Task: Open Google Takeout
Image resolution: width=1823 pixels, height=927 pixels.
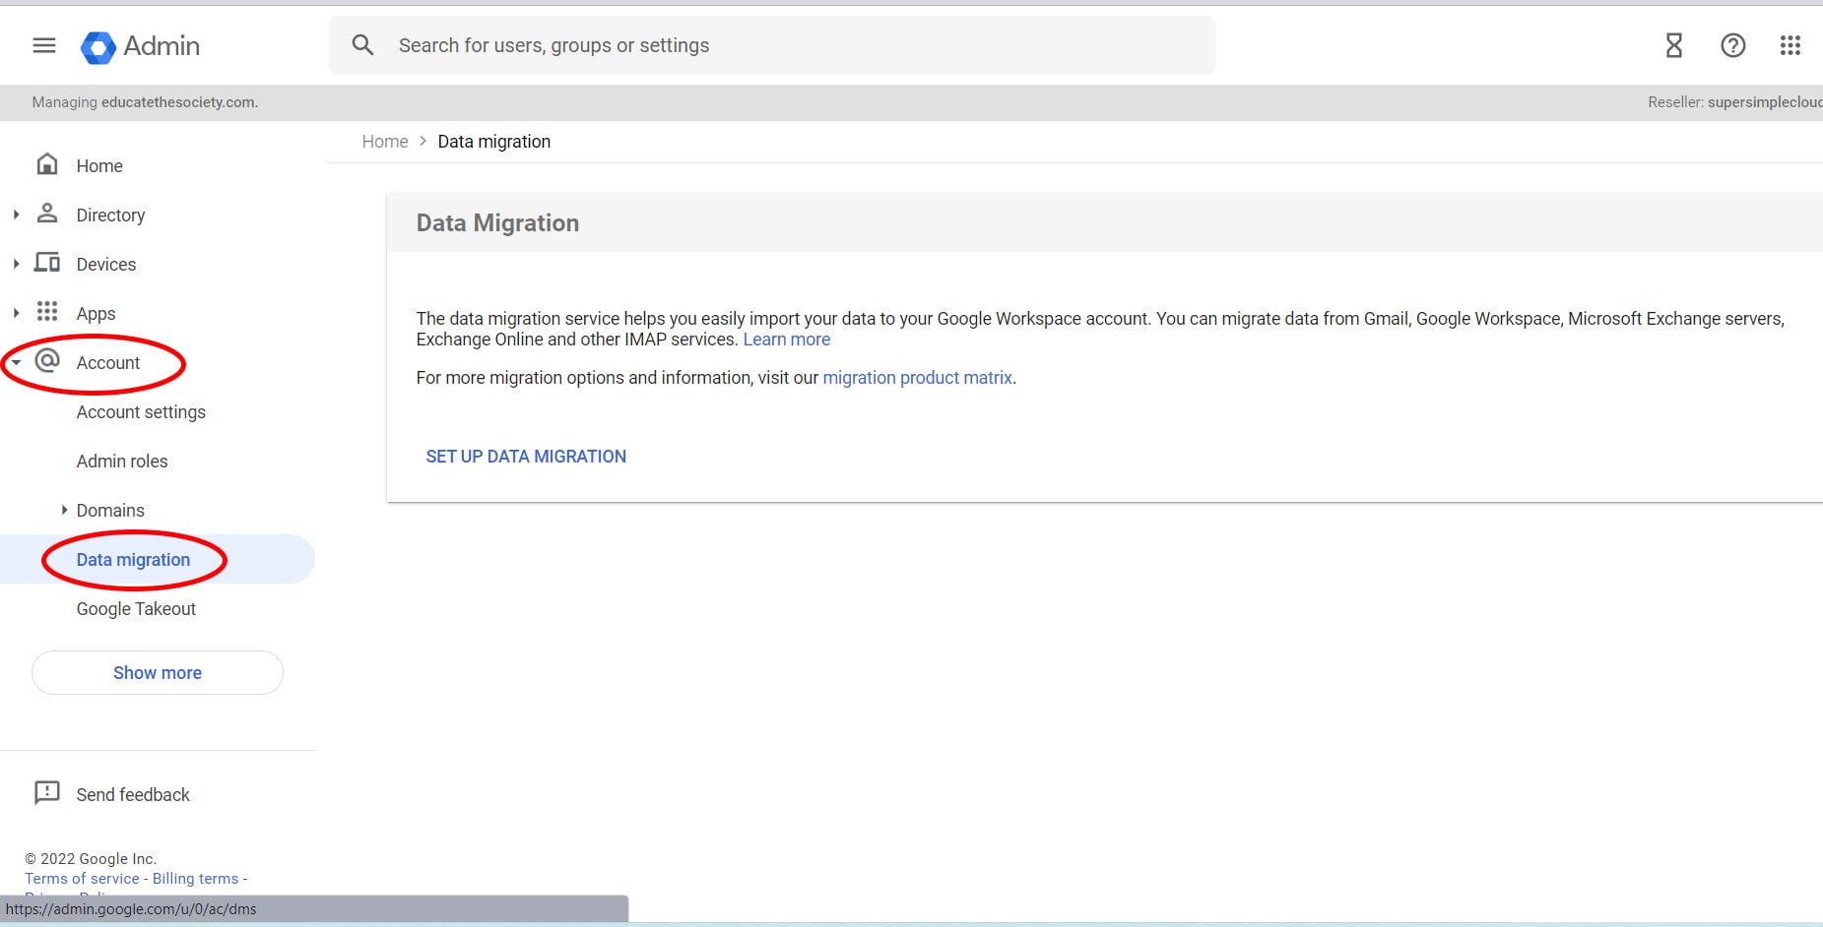Action: [x=136, y=609]
